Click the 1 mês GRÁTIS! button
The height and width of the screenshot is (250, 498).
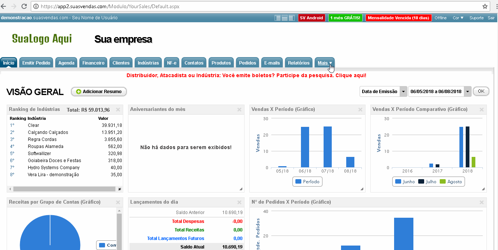click(345, 18)
